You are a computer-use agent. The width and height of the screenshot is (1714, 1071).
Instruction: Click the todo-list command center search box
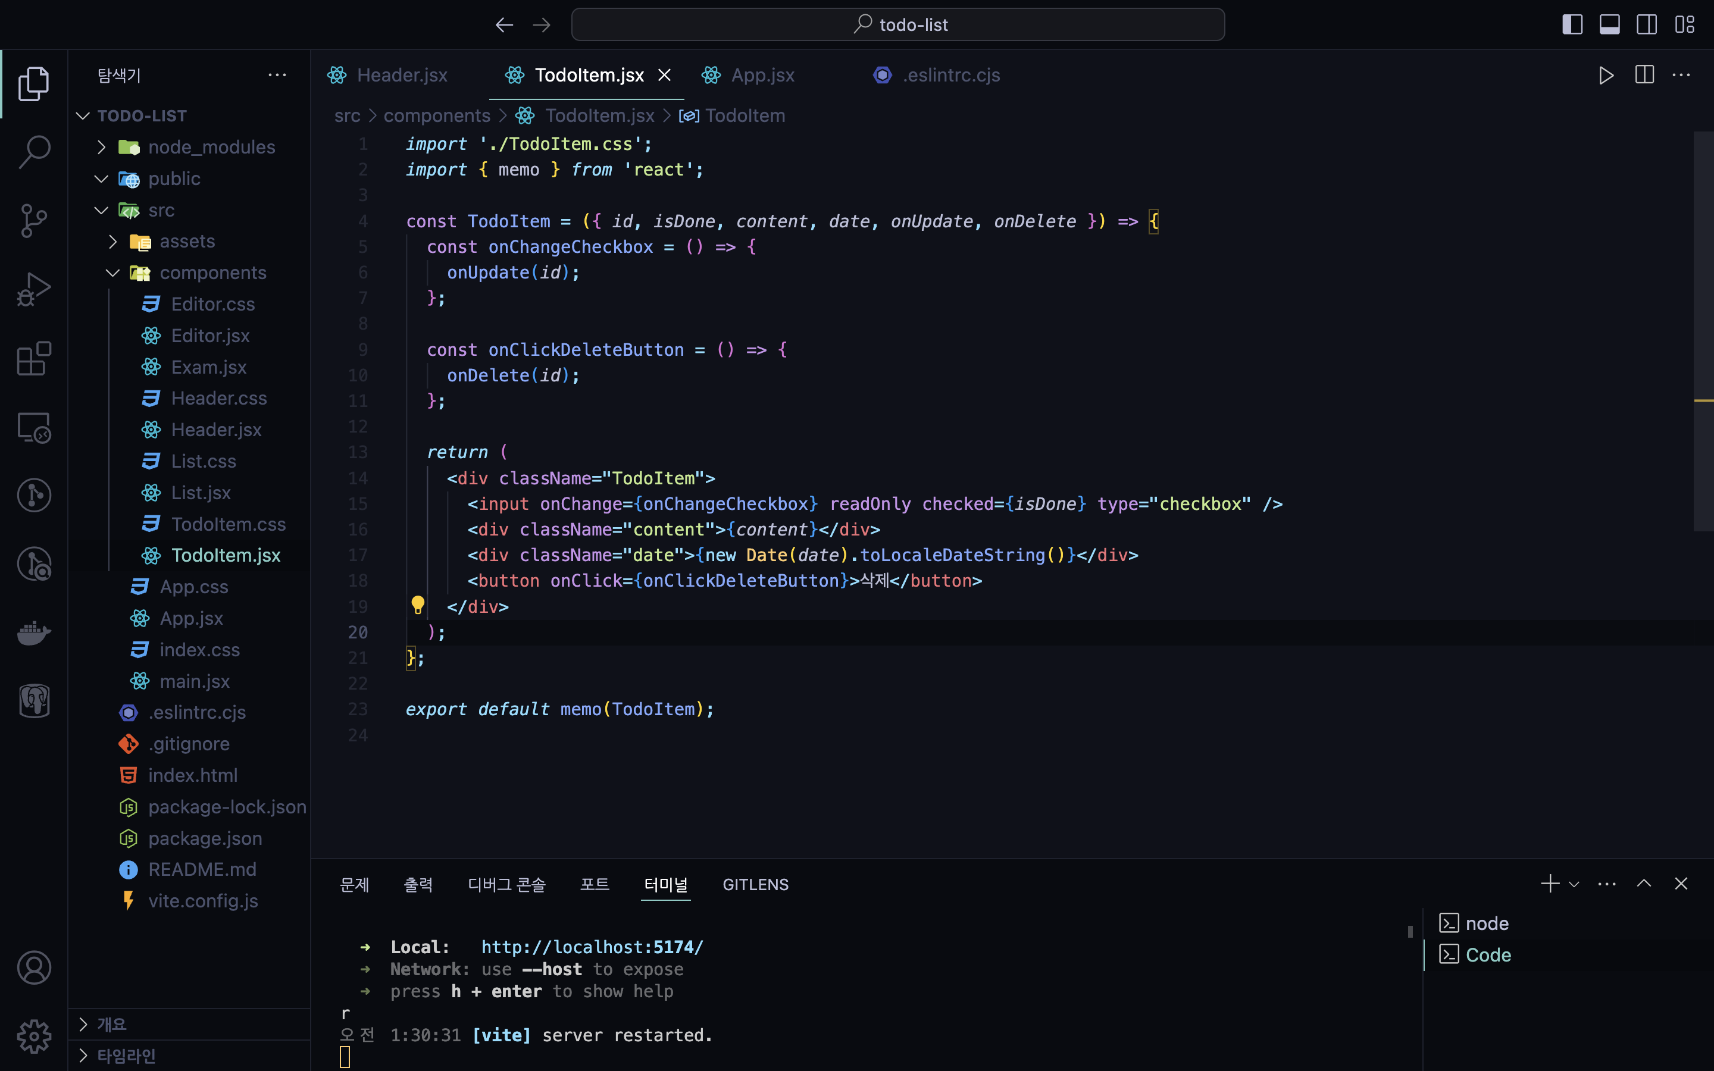click(x=897, y=25)
